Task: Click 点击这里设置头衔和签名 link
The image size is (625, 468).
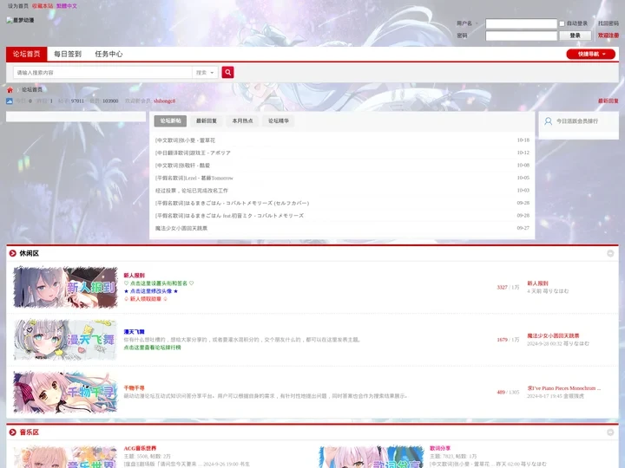Action: pos(159,283)
